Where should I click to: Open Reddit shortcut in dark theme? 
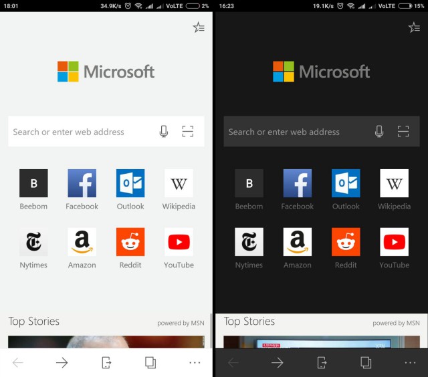[346, 248]
